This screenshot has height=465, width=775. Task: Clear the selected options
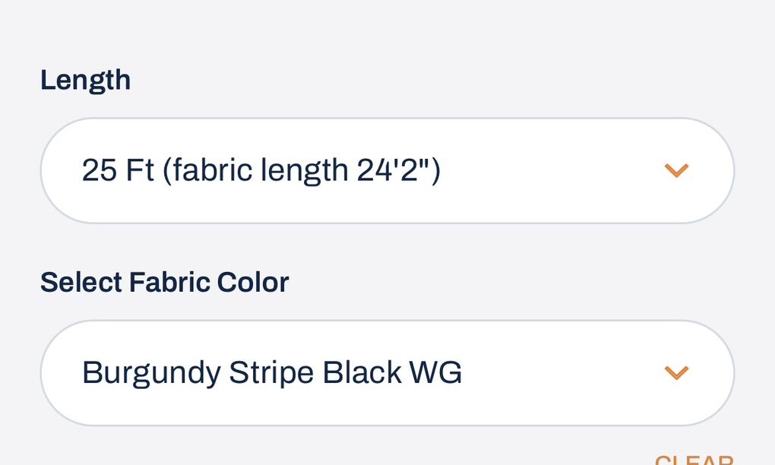point(694,459)
